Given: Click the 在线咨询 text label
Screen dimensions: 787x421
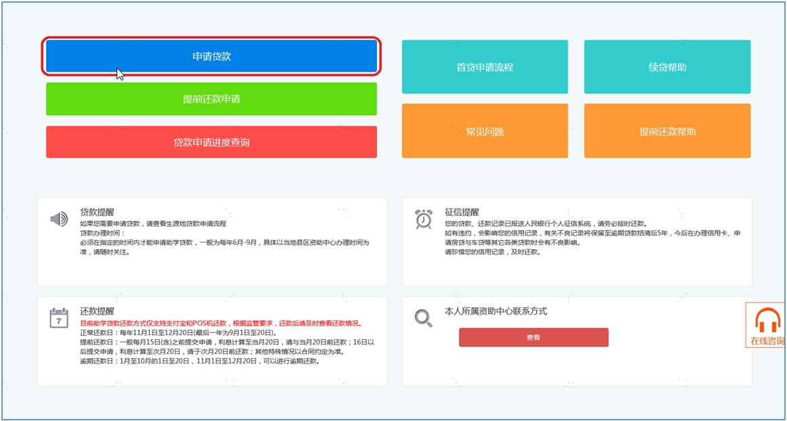Looking at the screenshot, I should [x=767, y=341].
